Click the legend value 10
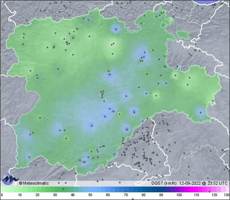The width and height of the screenshot is (230, 200). click(x=20, y=195)
